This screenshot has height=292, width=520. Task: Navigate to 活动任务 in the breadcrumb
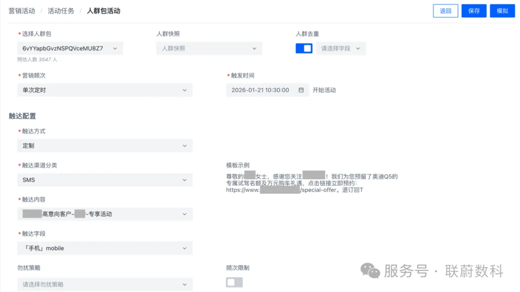(x=61, y=11)
